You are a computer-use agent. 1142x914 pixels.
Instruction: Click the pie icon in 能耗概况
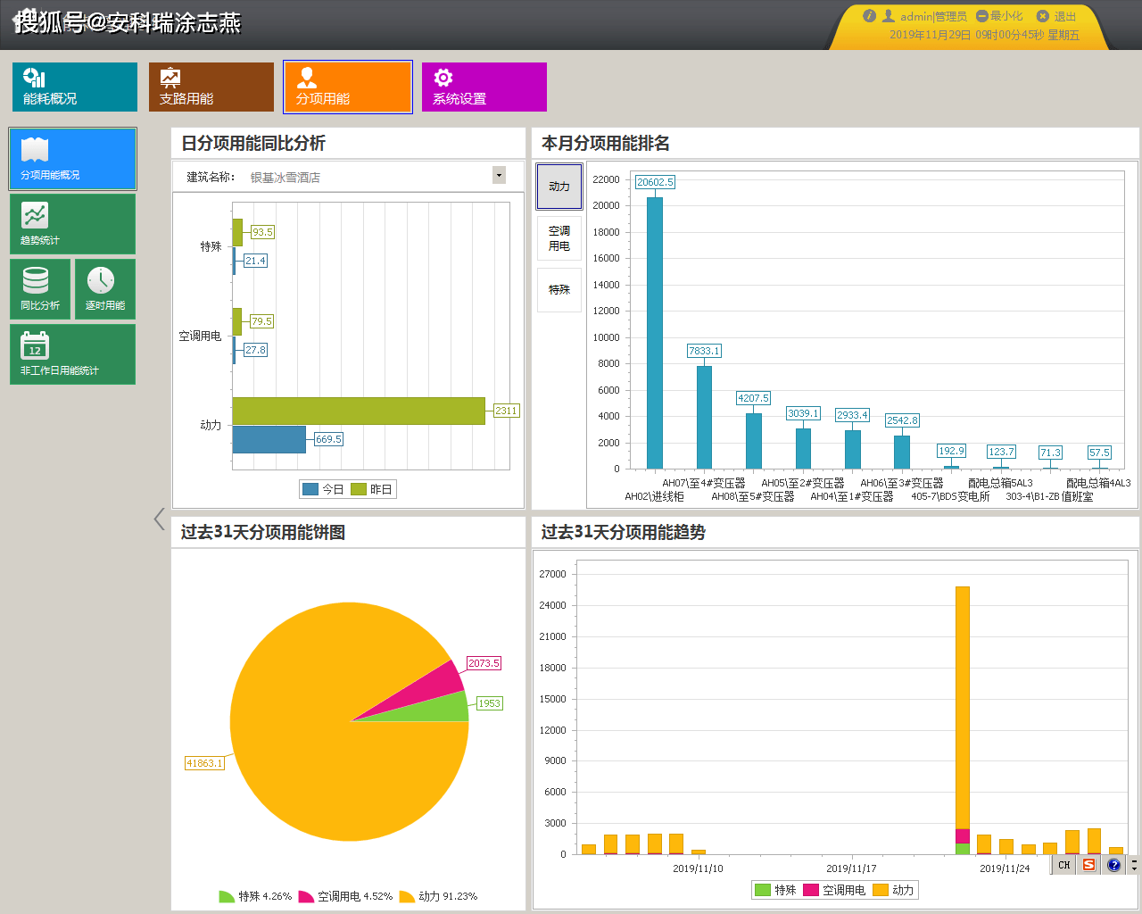point(34,78)
